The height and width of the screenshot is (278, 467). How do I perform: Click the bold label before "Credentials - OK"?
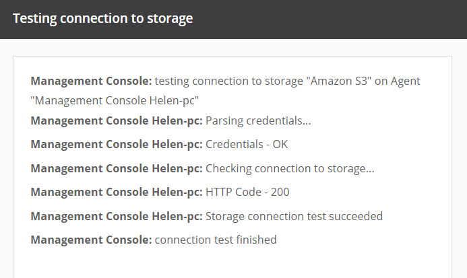[117, 145]
